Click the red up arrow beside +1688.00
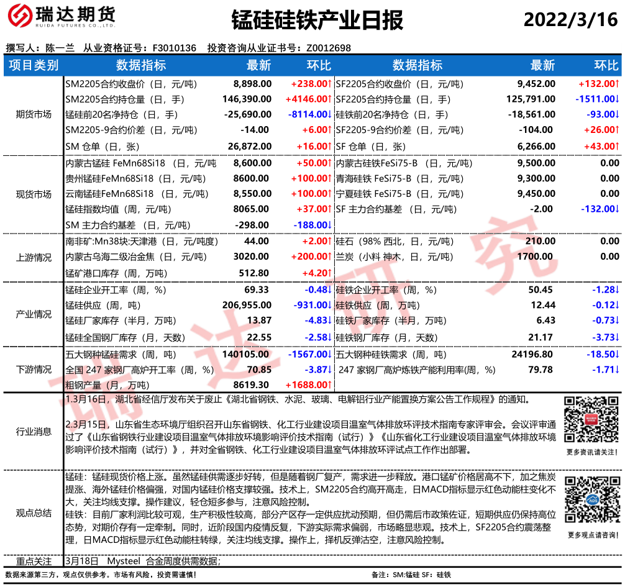 click(x=330, y=385)
